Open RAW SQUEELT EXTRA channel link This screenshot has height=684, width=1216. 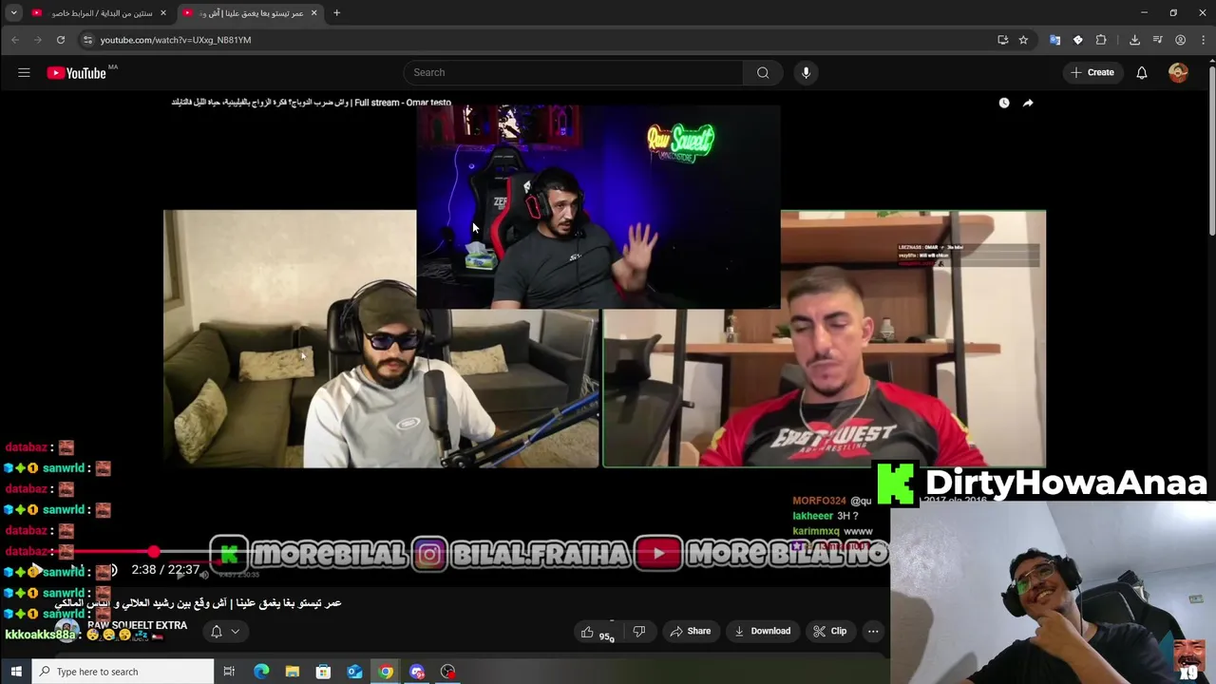[x=137, y=626]
